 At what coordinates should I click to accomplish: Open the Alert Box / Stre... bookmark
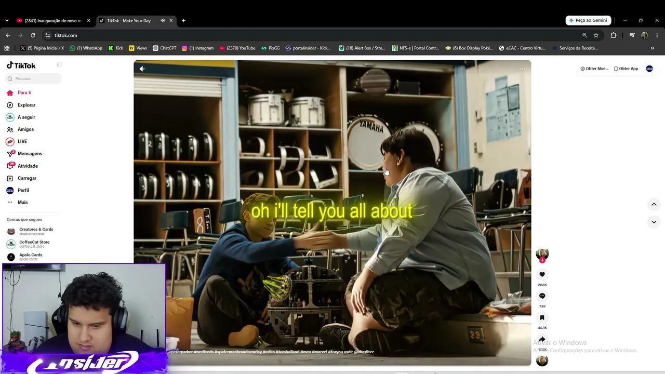point(362,48)
